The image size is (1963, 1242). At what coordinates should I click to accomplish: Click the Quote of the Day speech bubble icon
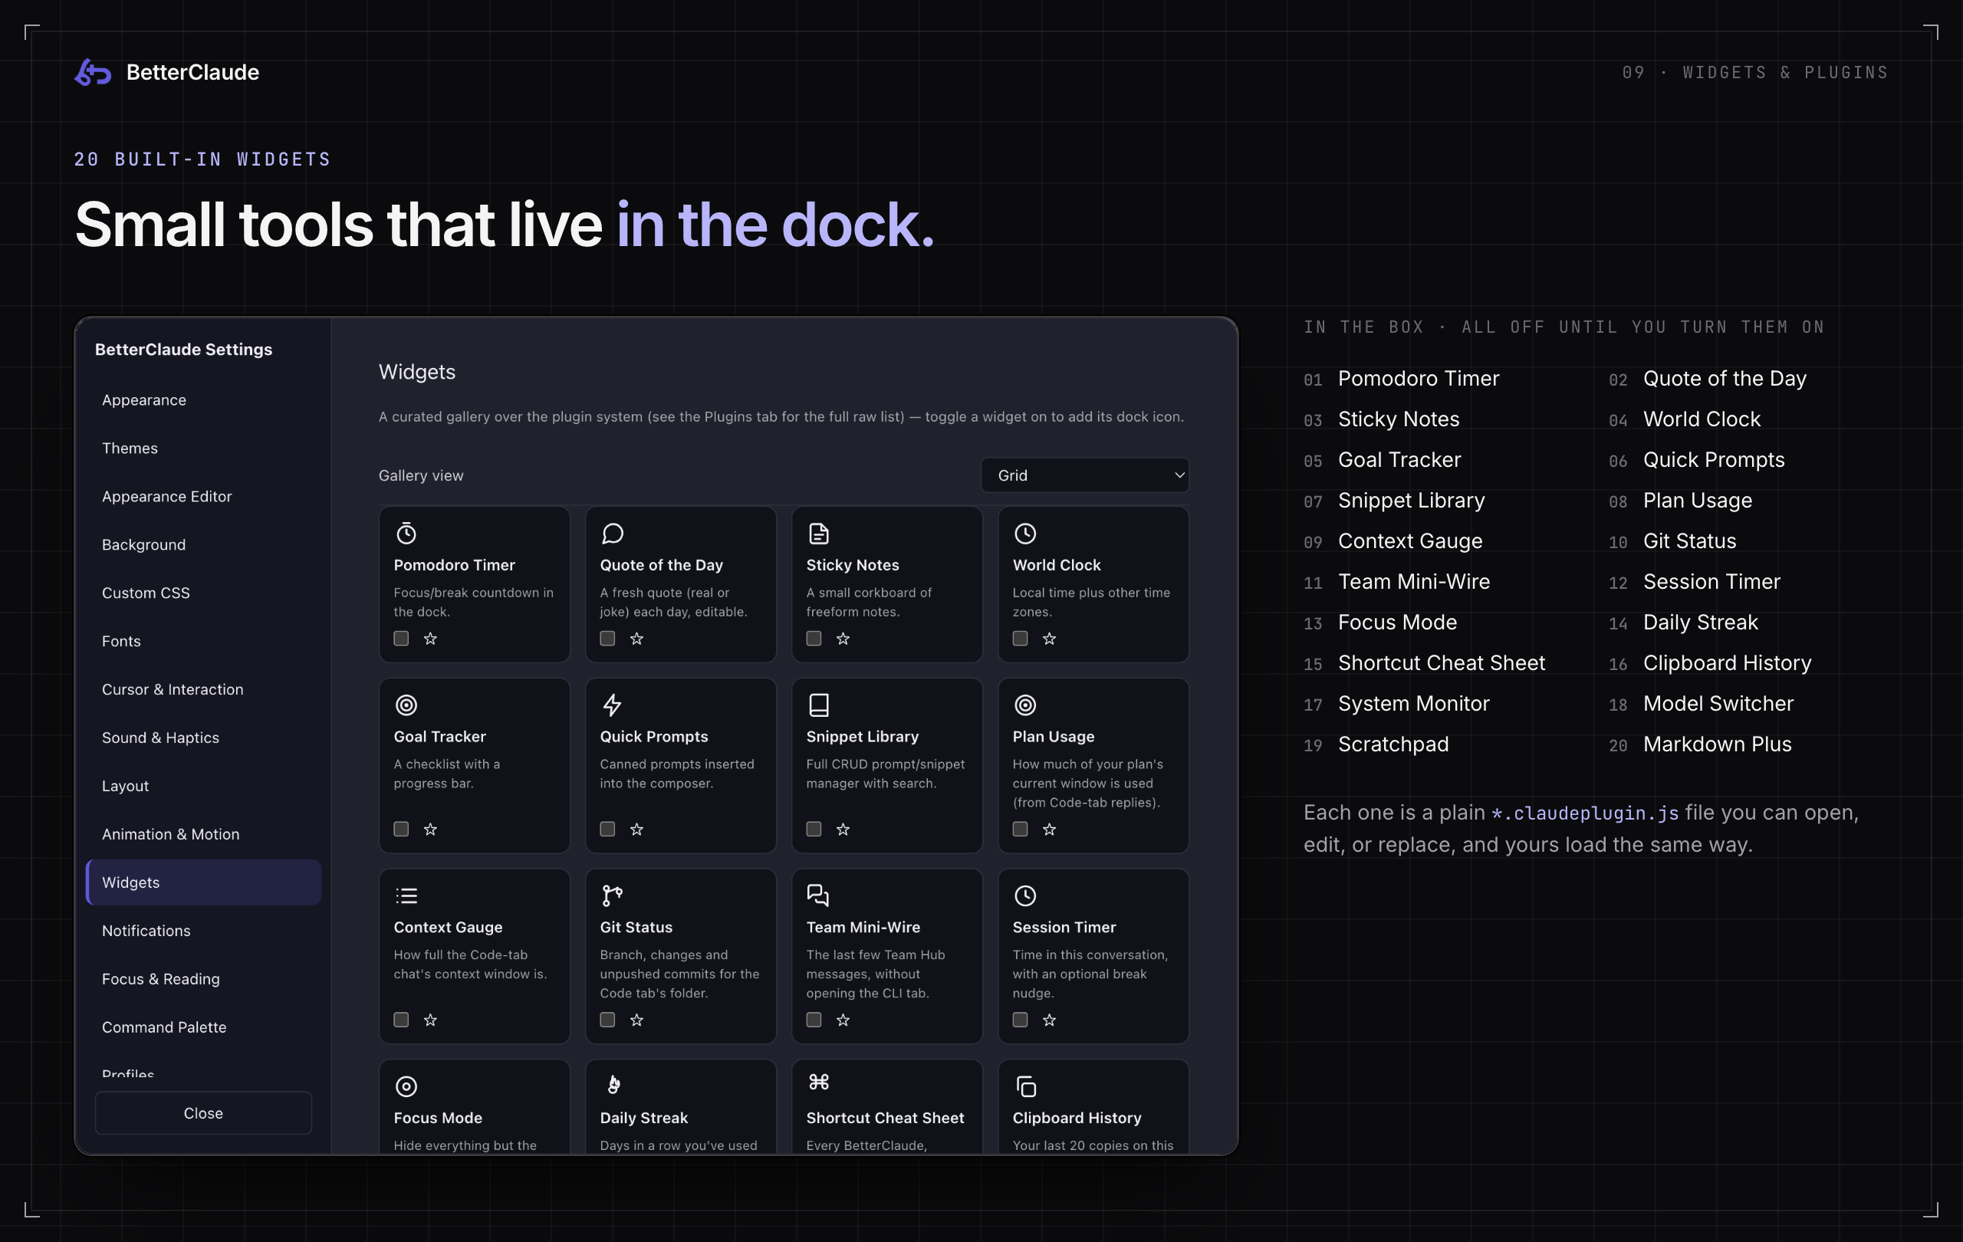(612, 534)
